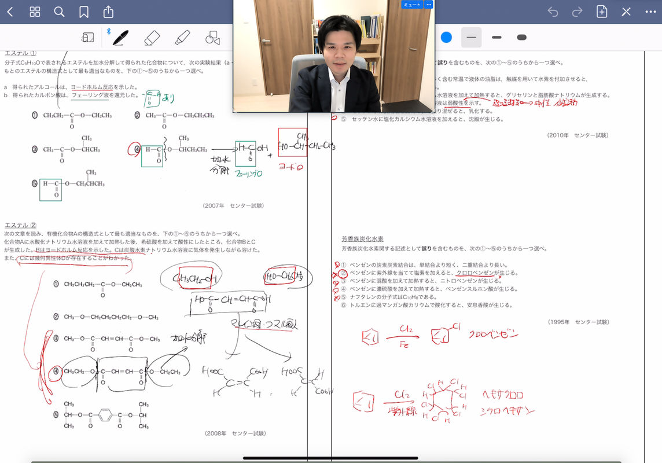Select the zoom window tool

[x=88, y=38]
